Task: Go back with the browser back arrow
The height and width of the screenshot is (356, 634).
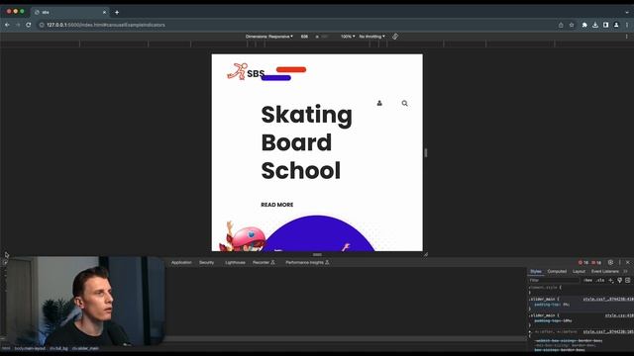Action: (x=7, y=25)
